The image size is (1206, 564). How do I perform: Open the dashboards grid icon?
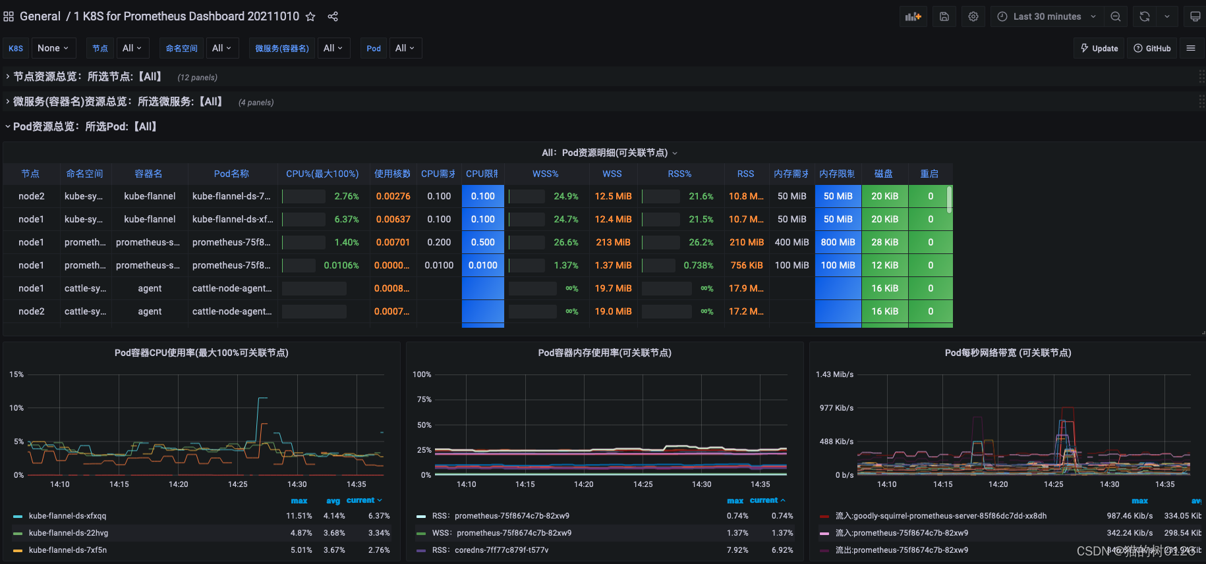tap(9, 16)
